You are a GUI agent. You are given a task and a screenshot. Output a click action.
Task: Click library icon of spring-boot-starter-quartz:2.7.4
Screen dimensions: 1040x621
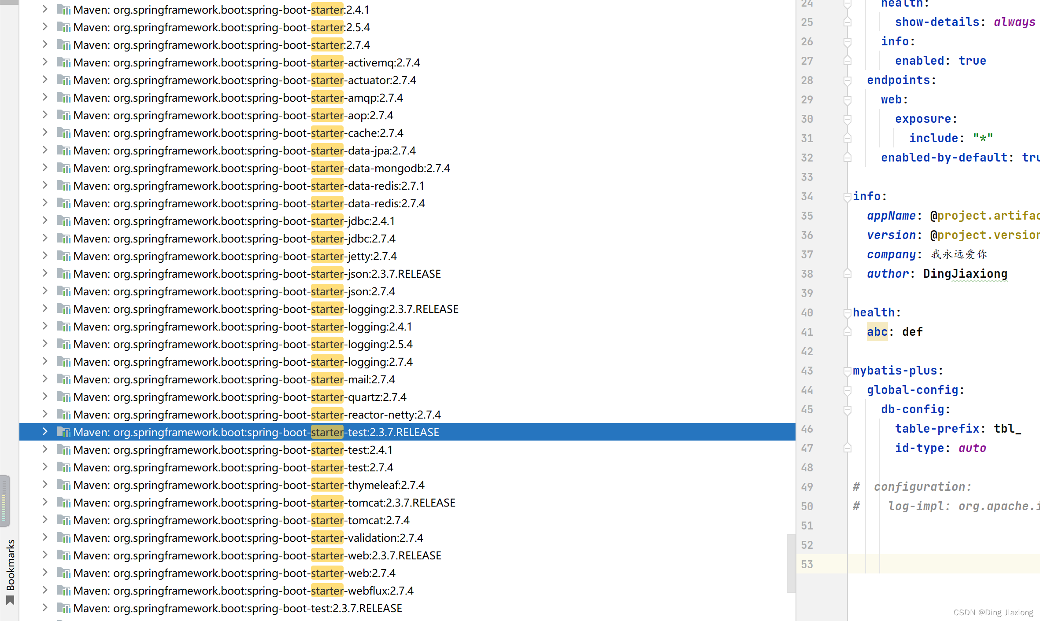click(x=64, y=397)
